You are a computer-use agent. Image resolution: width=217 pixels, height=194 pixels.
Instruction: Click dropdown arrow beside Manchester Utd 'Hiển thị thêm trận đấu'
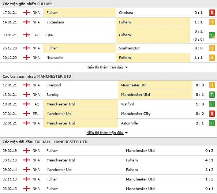126,133
